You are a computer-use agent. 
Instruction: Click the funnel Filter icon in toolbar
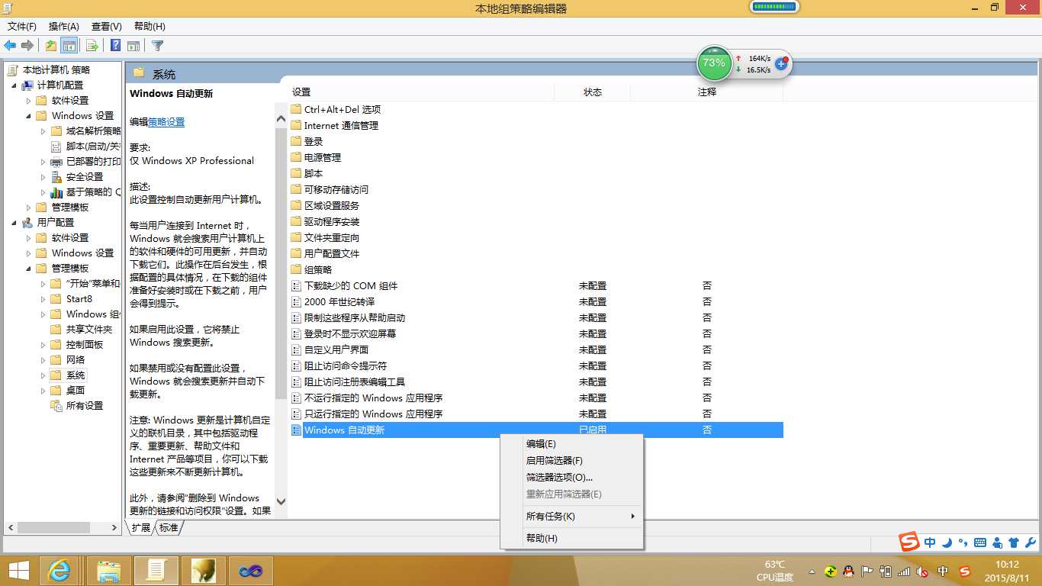coord(157,46)
